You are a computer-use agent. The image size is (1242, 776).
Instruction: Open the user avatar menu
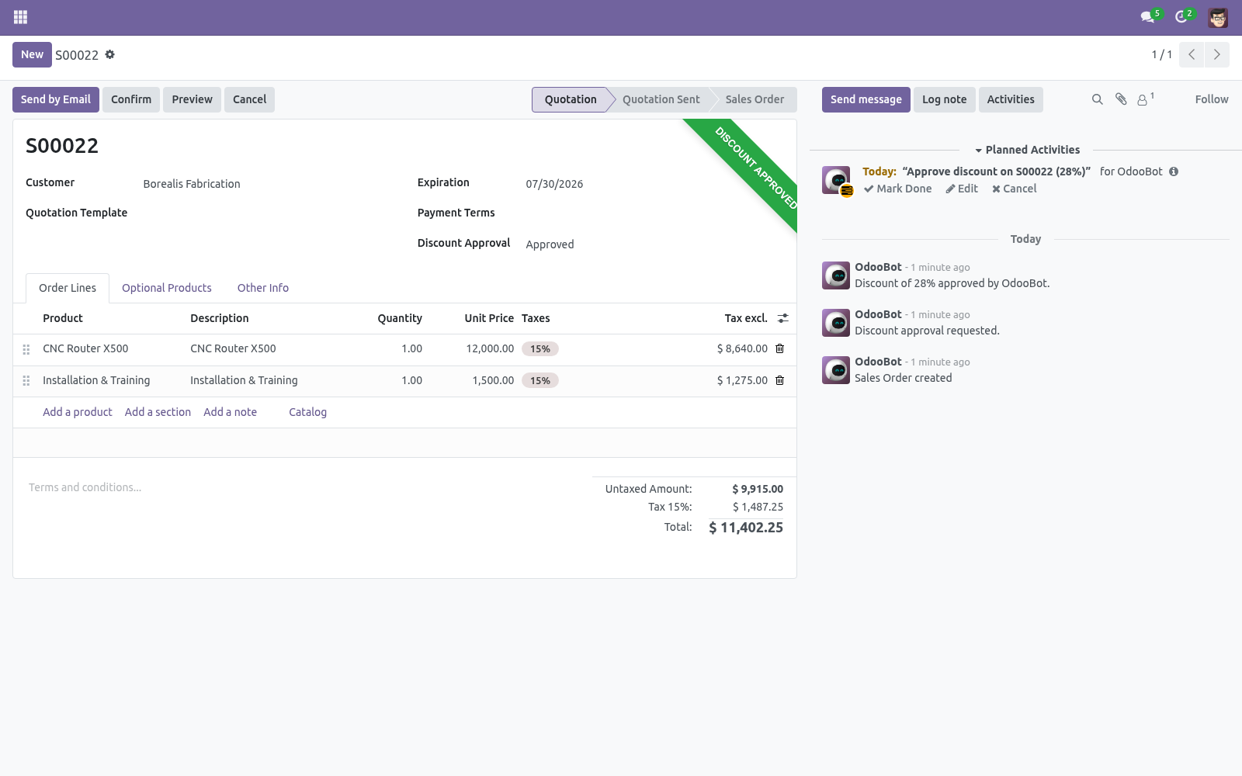(1218, 17)
